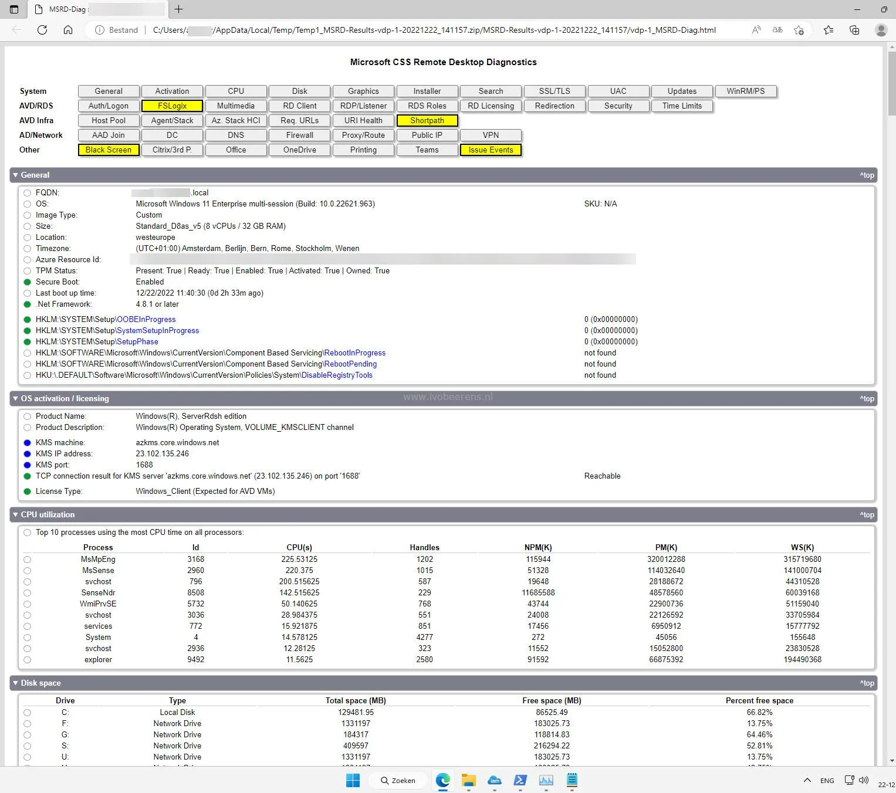Click the green circle beside Secure Boot
Viewport: 896px width, 793px height.
(x=27, y=282)
